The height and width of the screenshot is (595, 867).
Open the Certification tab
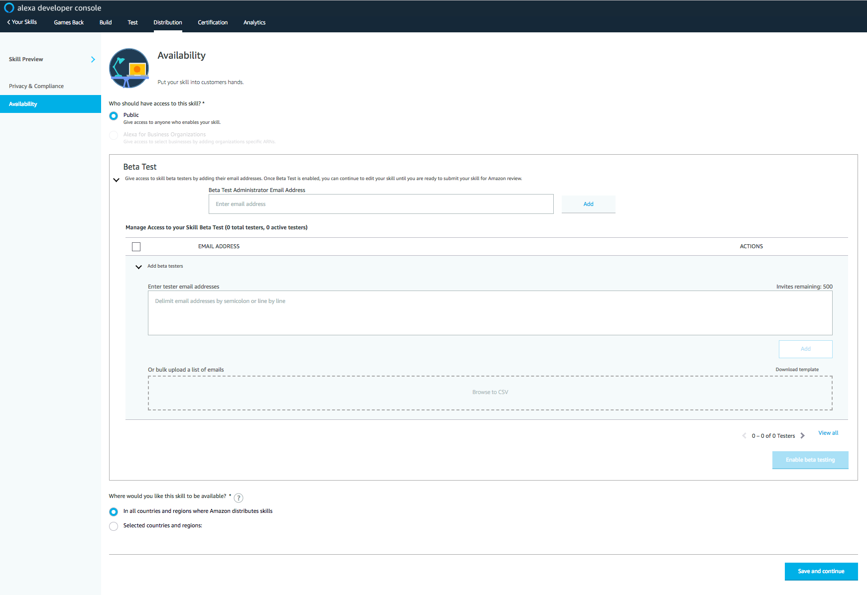pos(213,22)
